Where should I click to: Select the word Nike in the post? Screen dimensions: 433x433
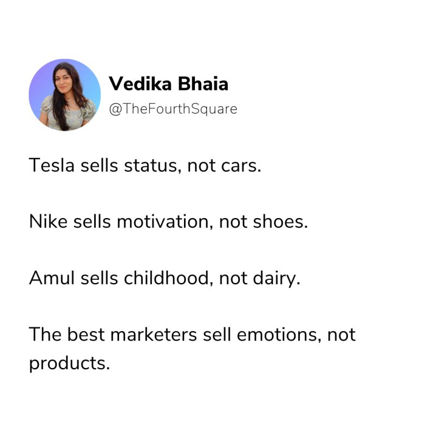pyautogui.click(x=48, y=221)
